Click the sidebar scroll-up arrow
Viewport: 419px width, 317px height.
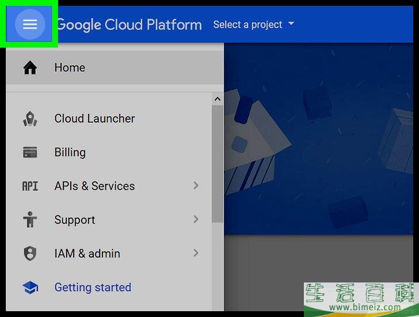pyautogui.click(x=218, y=100)
